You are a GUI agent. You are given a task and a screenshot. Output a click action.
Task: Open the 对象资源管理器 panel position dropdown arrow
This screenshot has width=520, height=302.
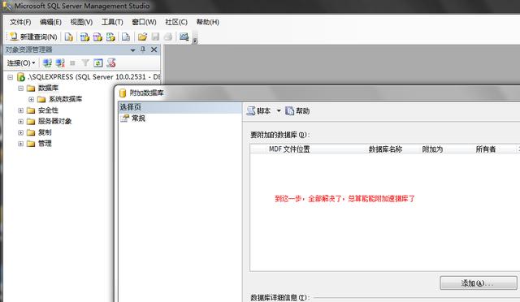click(132, 50)
